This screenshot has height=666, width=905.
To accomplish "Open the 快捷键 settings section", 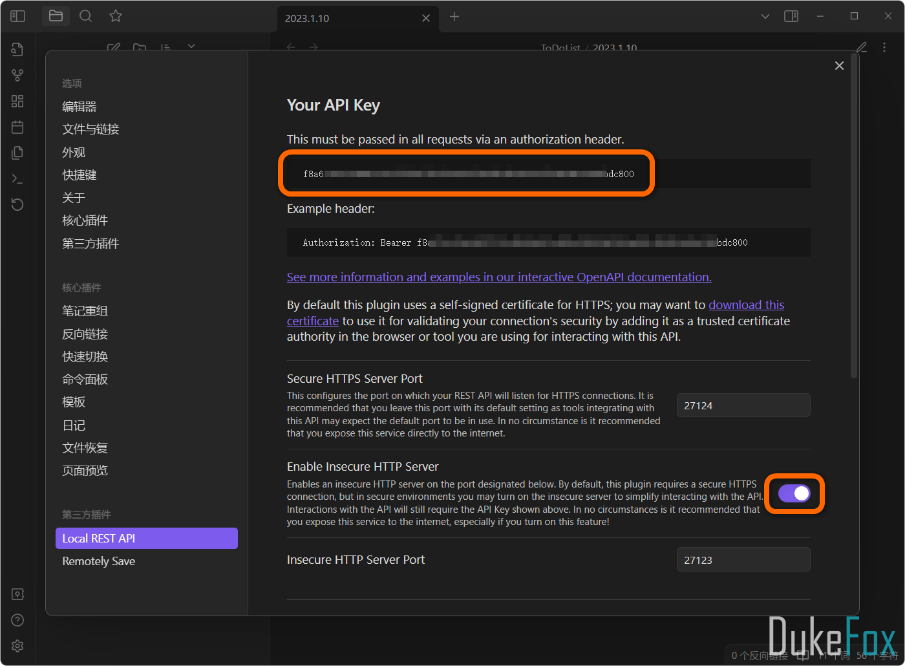I will [79, 175].
